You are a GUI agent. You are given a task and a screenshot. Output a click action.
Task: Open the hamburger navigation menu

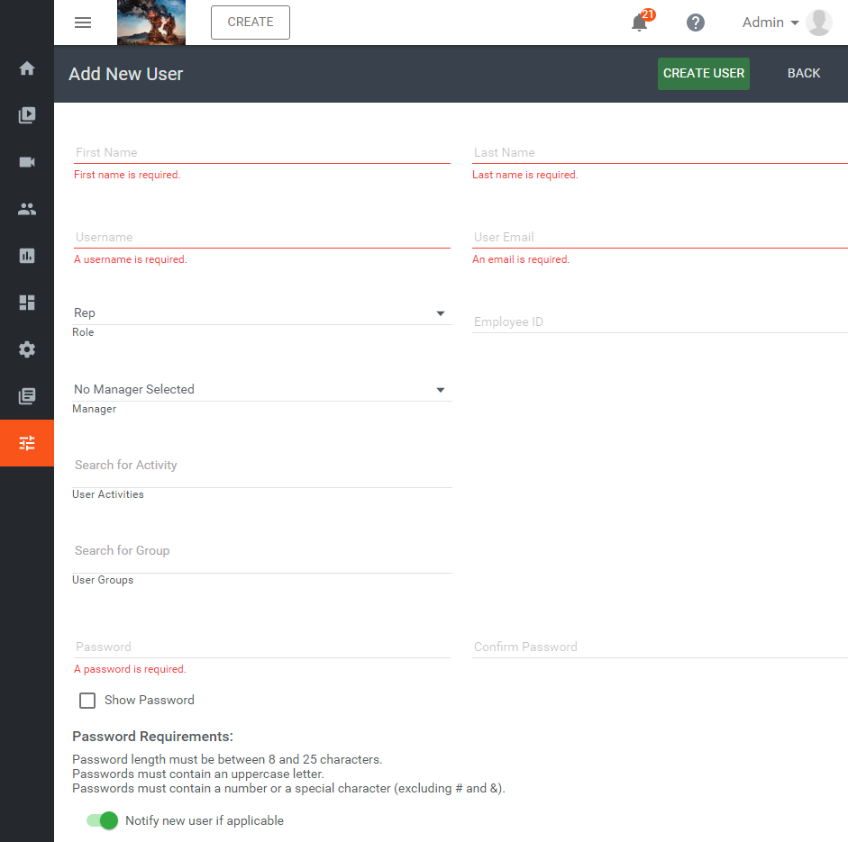[x=83, y=23]
